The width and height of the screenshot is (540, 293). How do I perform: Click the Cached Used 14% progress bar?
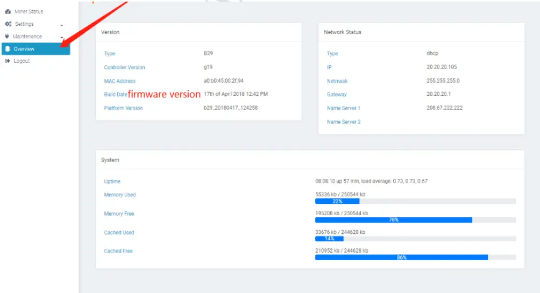(415, 239)
